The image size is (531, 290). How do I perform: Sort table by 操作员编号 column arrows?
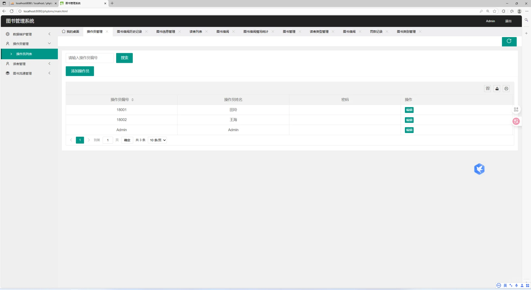pyautogui.click(x=133, y=100)
